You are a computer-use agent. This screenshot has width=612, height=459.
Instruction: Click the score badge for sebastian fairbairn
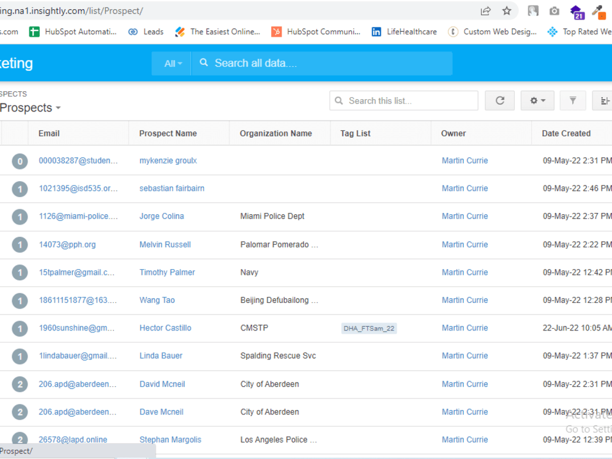pos(20,189)
